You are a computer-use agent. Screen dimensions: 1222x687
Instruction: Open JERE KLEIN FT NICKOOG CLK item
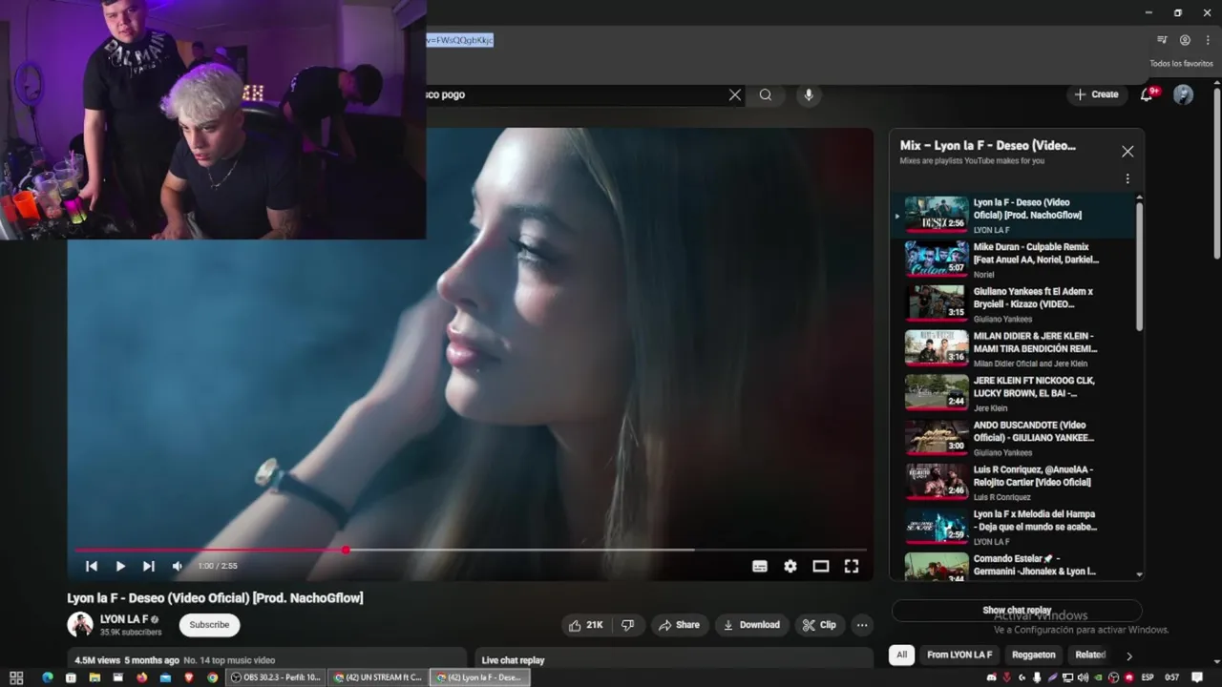click(1015, 393)
